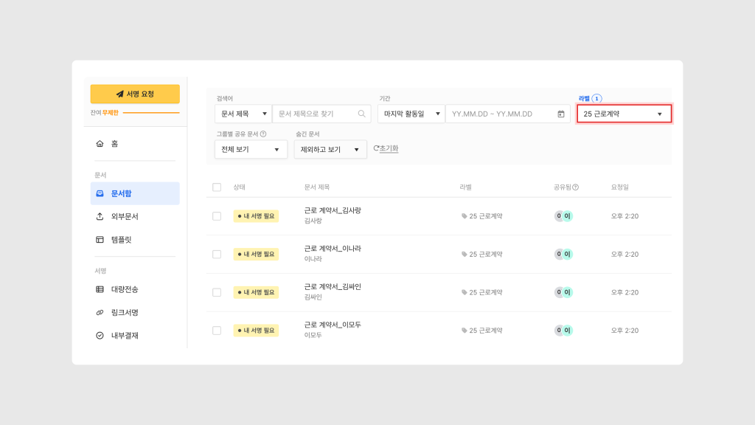Check the box for 근로 계약서_김사랑
This screenshot has width=755, height=425.
pos(217,216)
